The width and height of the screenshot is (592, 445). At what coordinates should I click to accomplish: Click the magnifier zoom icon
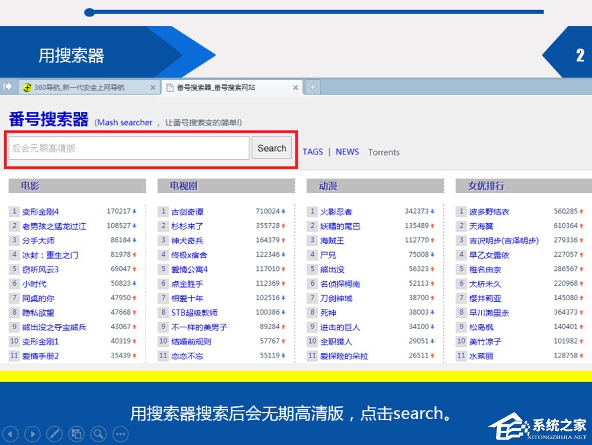tap(98, 434)
